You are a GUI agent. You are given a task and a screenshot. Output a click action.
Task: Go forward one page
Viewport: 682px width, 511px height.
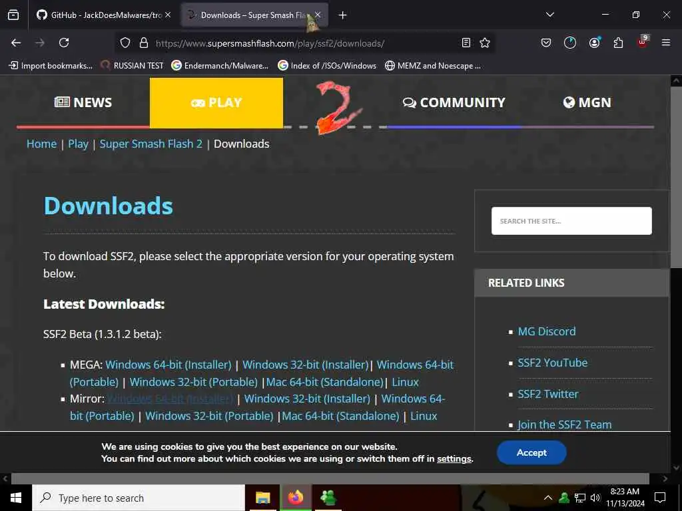point(39,43)
